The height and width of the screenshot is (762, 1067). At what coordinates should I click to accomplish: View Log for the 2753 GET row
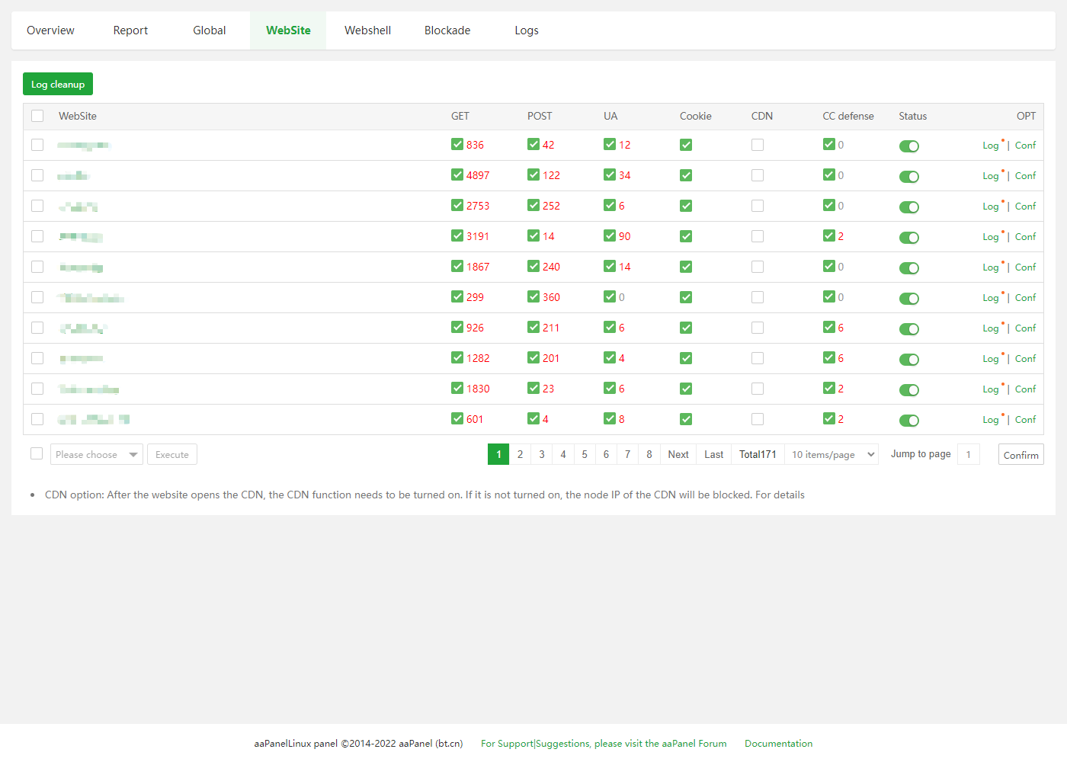point(990,207)
